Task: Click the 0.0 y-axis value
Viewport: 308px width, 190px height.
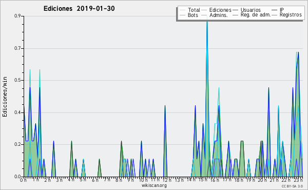Action: (17, 177)
